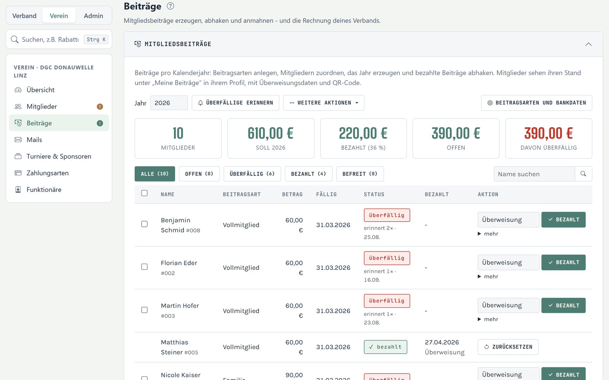Tick the select-all checkbox in table header
The image size is (609, 380).
(x=144, y=193)
